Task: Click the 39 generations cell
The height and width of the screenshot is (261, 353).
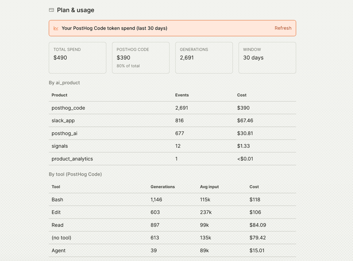Action: tap(154, 251)
